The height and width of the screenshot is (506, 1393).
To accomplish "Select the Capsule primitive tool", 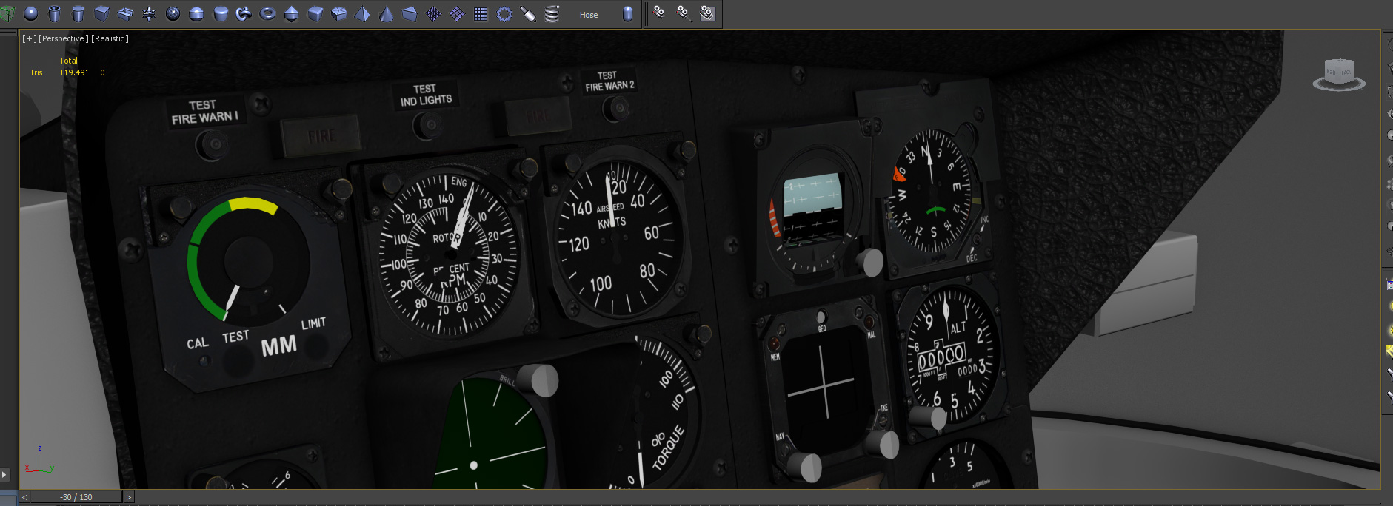I will (627, 13).
